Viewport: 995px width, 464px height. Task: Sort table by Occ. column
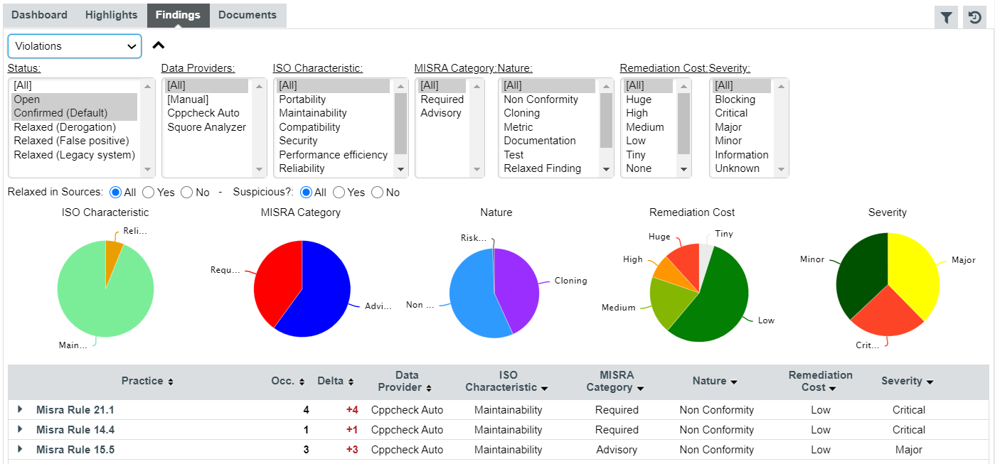302,382
